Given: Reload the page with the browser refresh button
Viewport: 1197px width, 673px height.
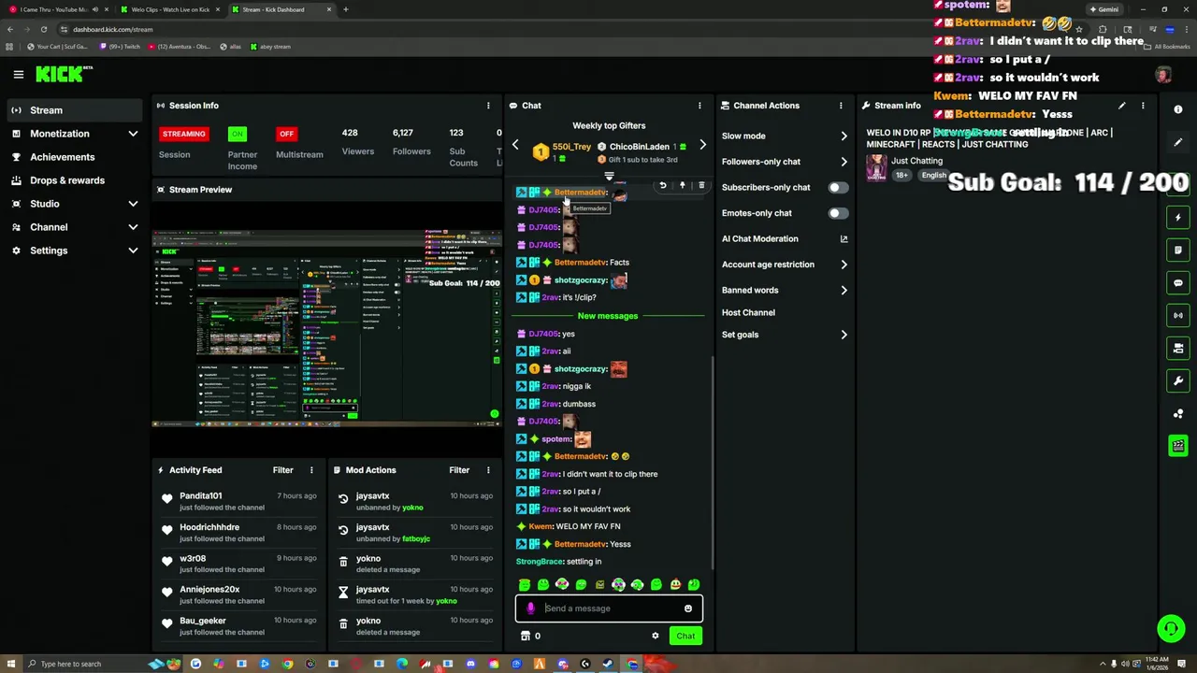Looking at the screenshot, I should click(43, 29).
